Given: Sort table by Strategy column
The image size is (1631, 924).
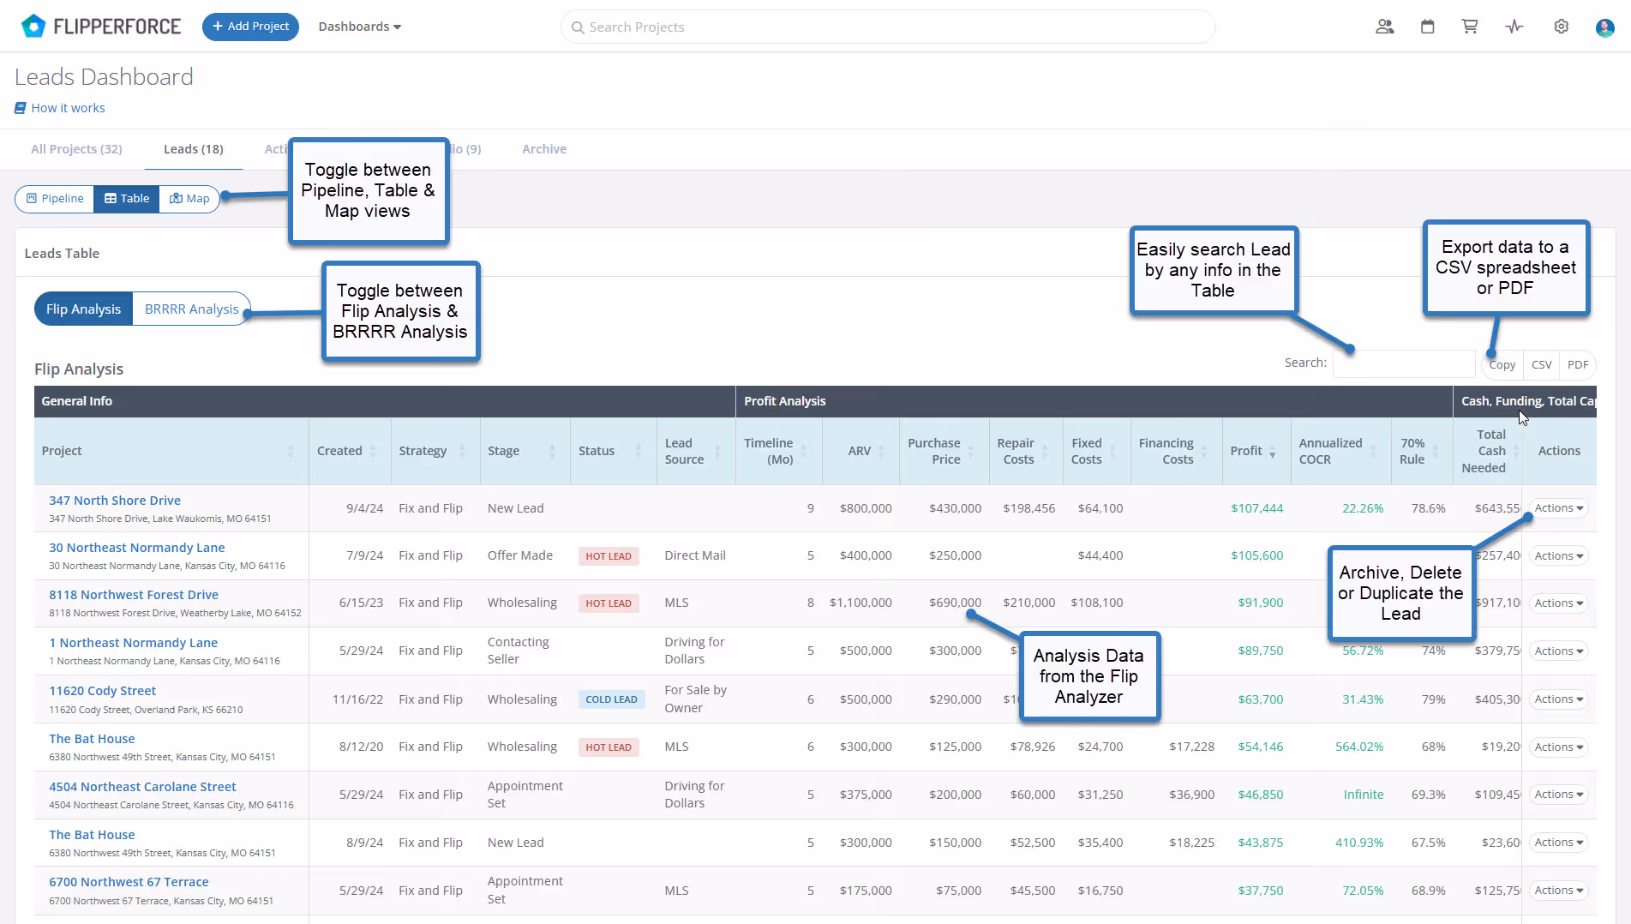Looking at the screenshot, I should (435, 451).
